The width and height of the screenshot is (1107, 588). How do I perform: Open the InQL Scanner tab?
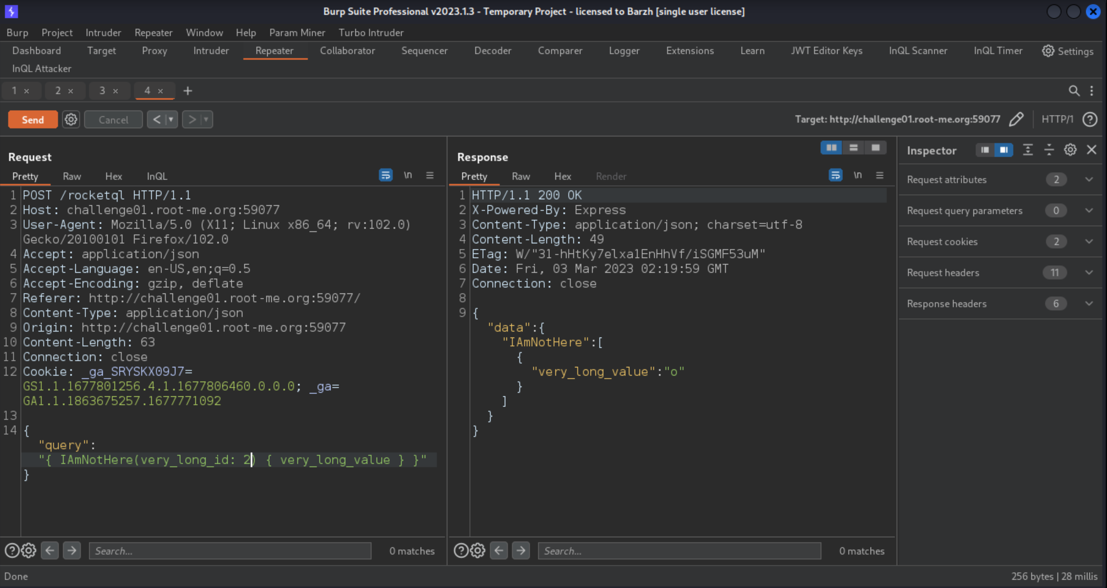(918, 51)
